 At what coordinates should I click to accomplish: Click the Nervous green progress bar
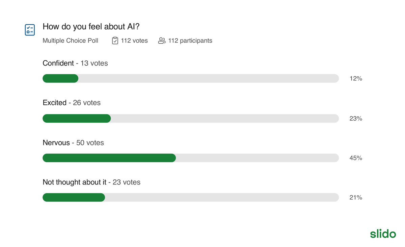109,158
